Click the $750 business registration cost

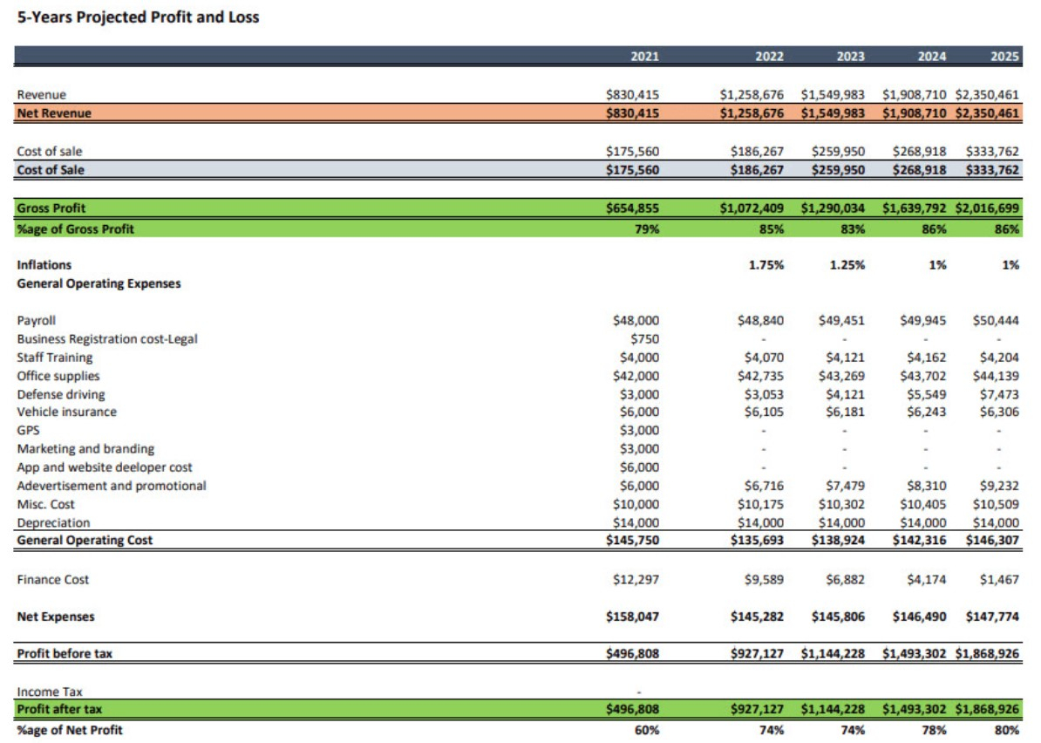tap(644, 339)
